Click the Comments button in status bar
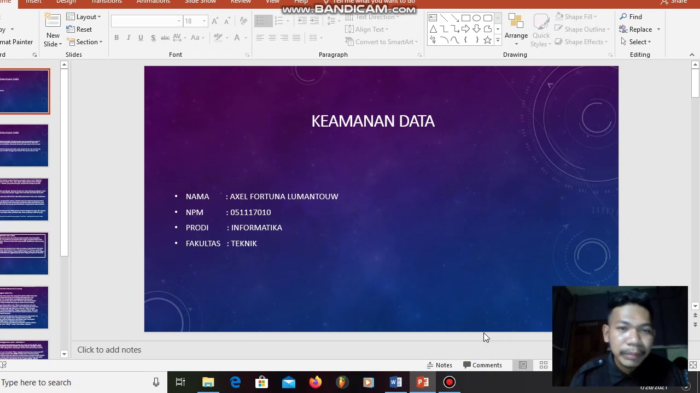This screenshot has width=700, height=393. [x=482, y=365]
